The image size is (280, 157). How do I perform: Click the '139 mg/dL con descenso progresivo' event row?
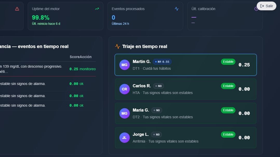tap(48, 69)
